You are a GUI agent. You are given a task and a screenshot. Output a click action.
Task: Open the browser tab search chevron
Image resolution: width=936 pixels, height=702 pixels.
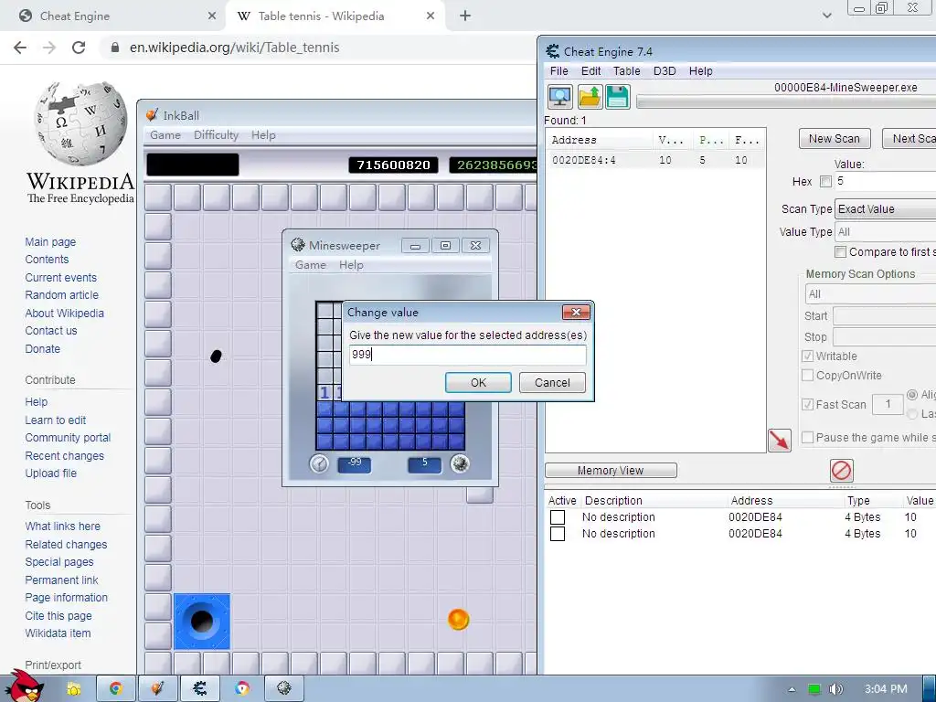pos(826,16)
